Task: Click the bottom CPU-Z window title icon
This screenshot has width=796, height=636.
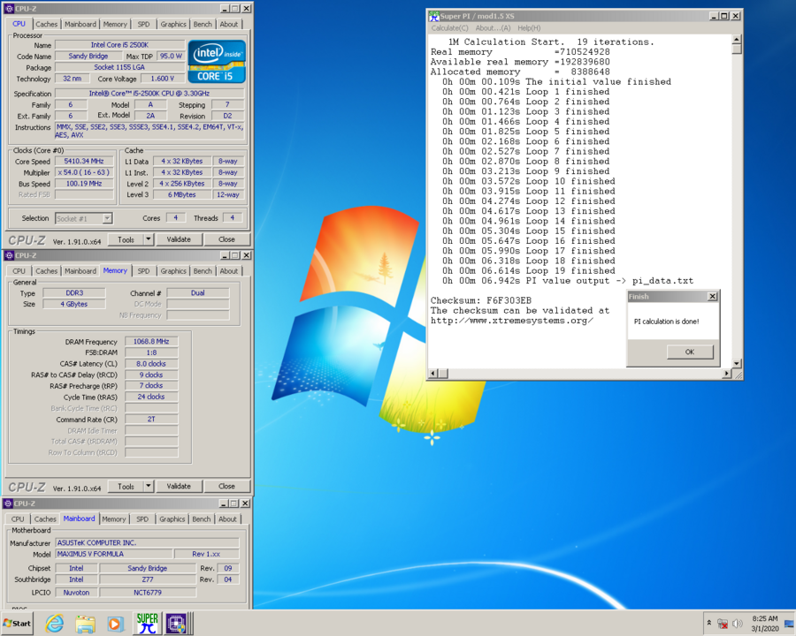Action: pos(8,503)
